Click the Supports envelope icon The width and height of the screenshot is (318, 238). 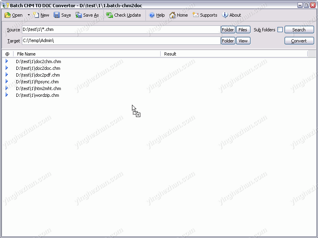pyautogui.click(x=196, y=15)
